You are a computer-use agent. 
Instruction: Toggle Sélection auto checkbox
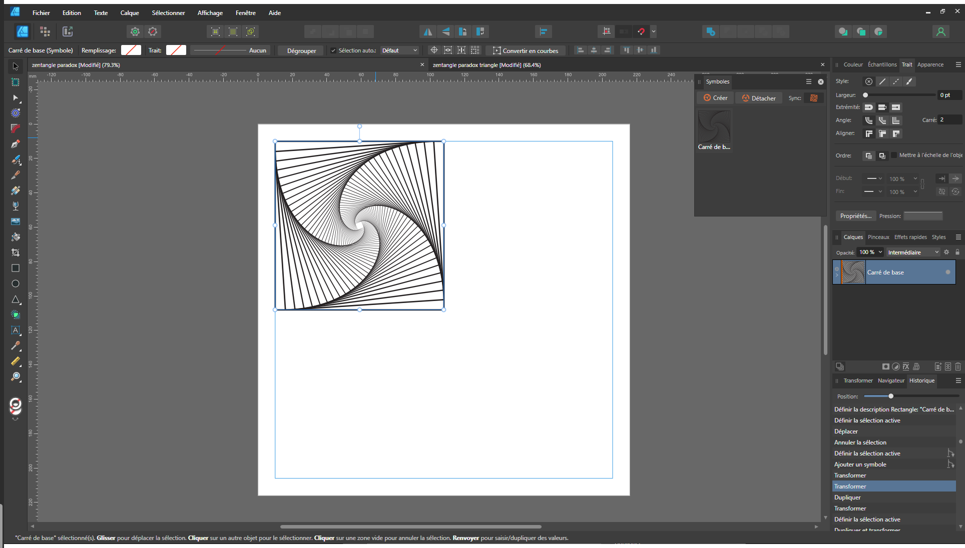point(333,50)
